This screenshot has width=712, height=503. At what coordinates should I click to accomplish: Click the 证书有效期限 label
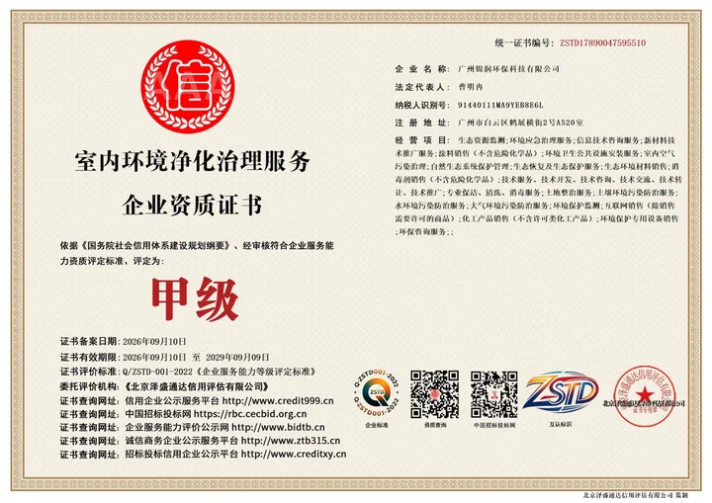click(90, 358)
